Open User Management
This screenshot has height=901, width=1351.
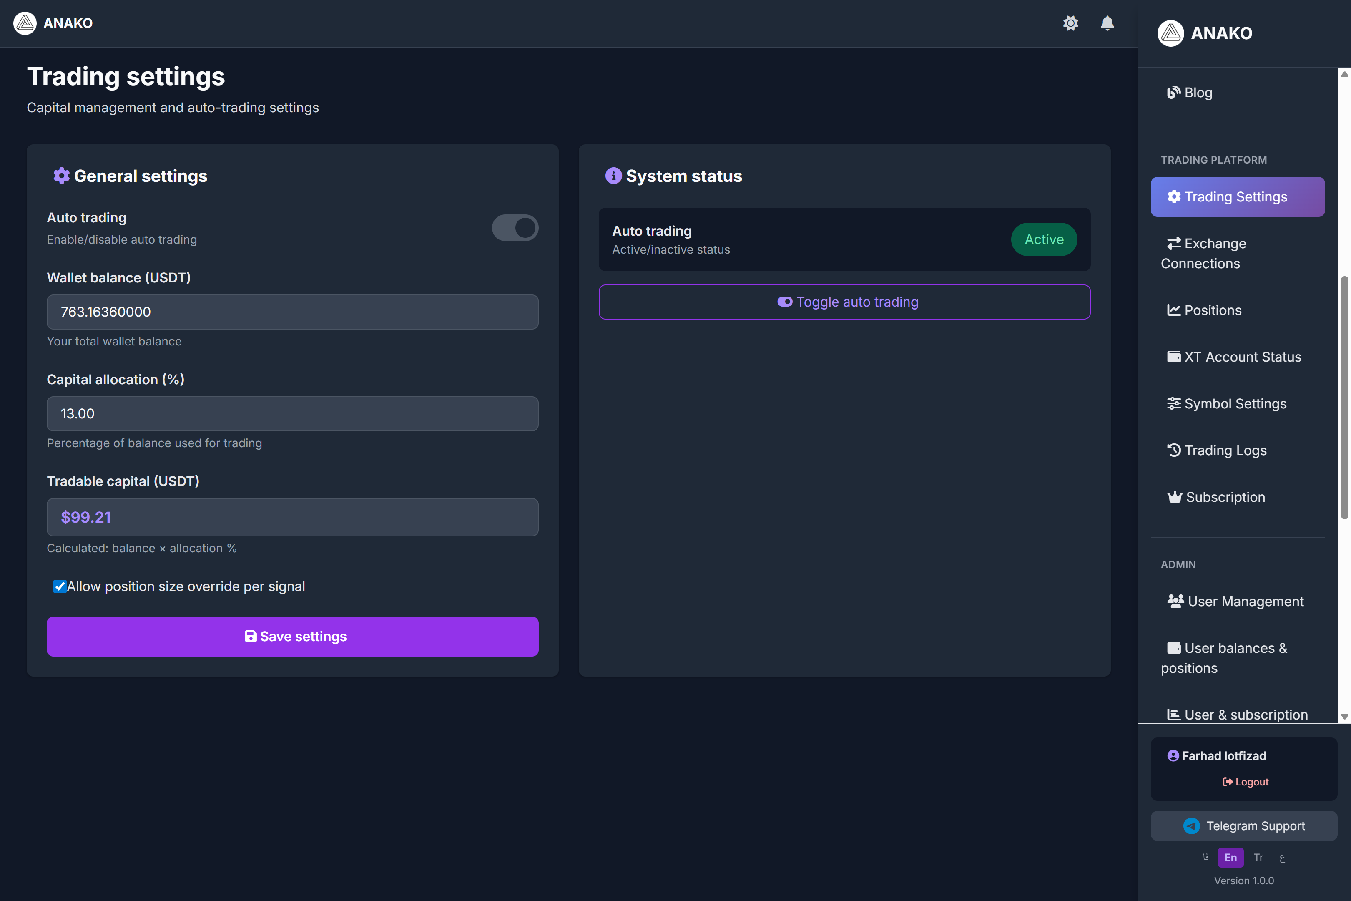pyautogui.click(x=1244, y=601)
